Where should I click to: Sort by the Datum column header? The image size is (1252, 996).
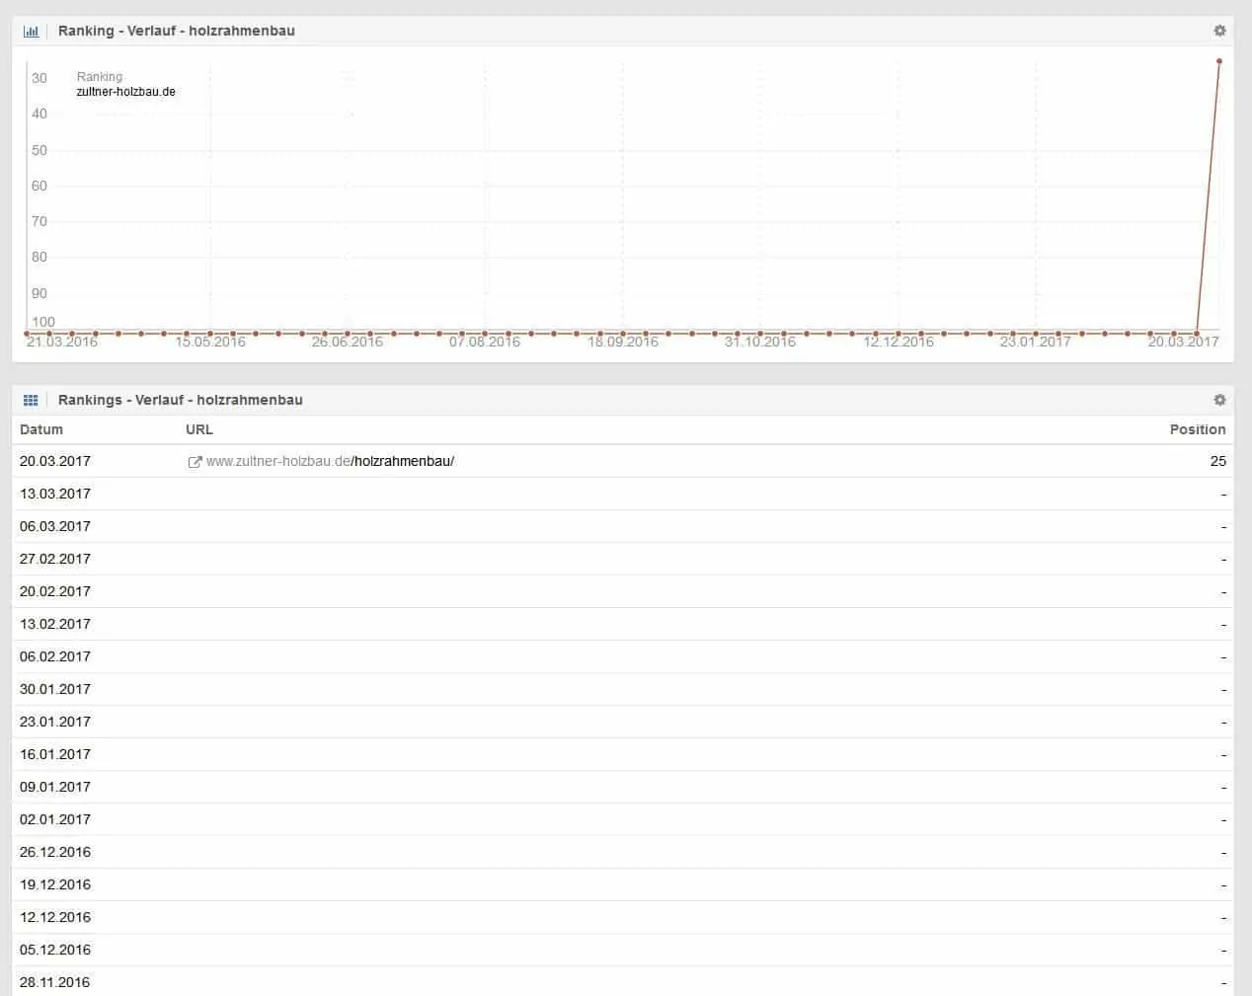[41, 429]
